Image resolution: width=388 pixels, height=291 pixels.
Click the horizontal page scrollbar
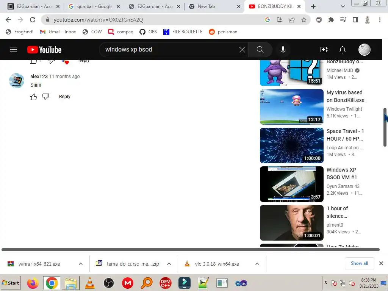pos(191,250)
